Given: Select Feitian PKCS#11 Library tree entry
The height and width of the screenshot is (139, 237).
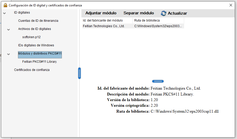Looking at the screenshot, I should point(40,62).
